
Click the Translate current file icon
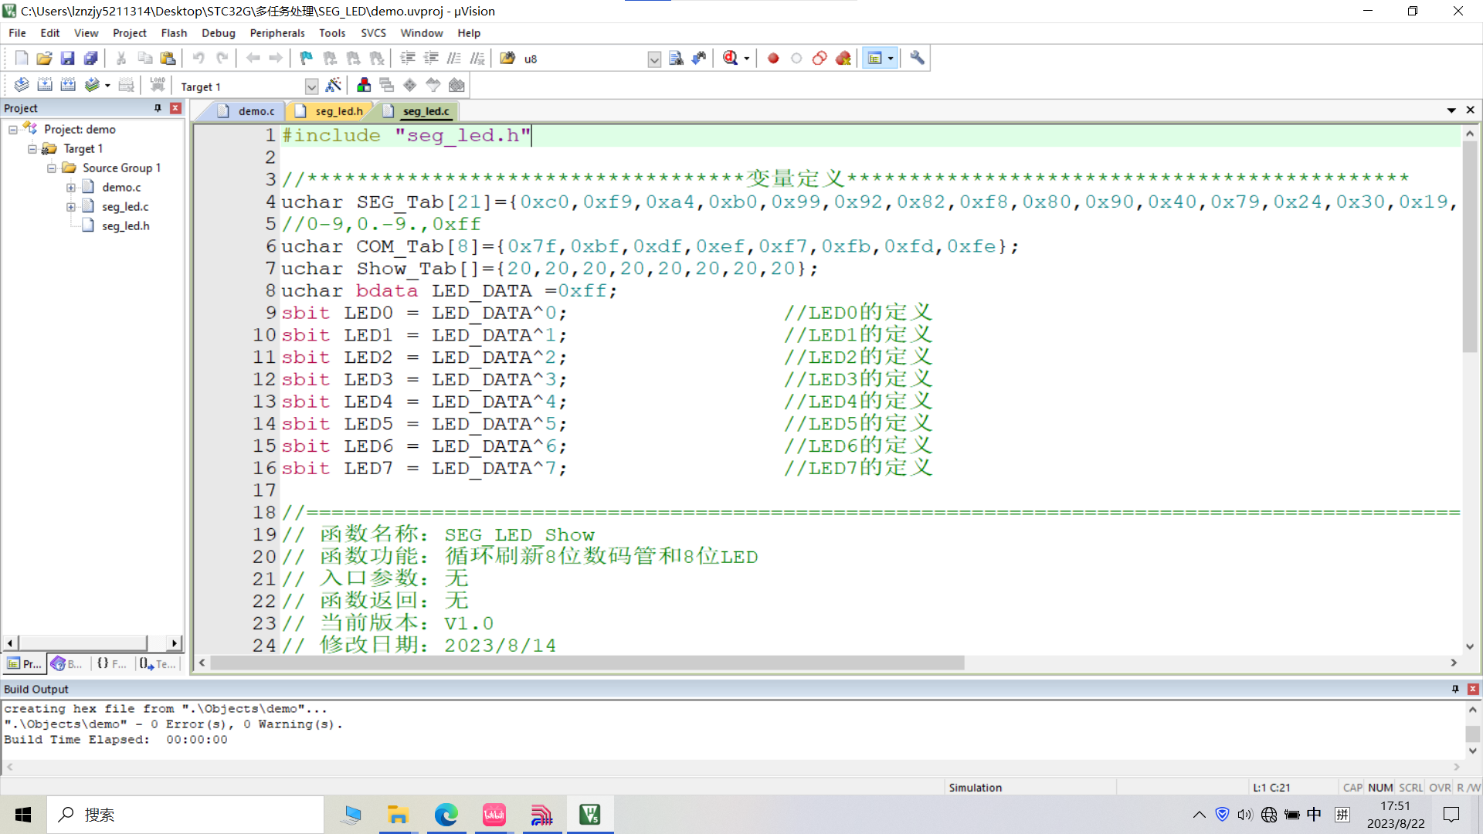pyautogui.click(x=22, y=85)
